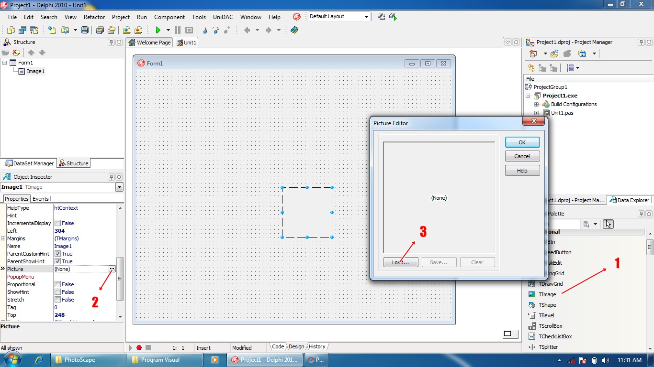
Task: Open the Data Explorer tab
Action: [x=629, y=200]
